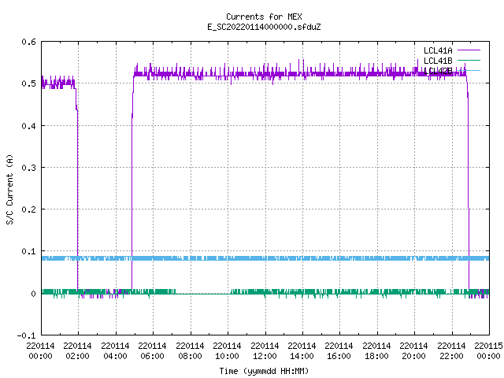Click the y-axis tick value 0.5
This screenshot has height=378, width=504.
point(28,83)
